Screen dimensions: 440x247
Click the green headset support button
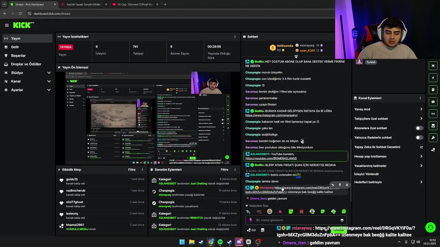tap(430, 227)
